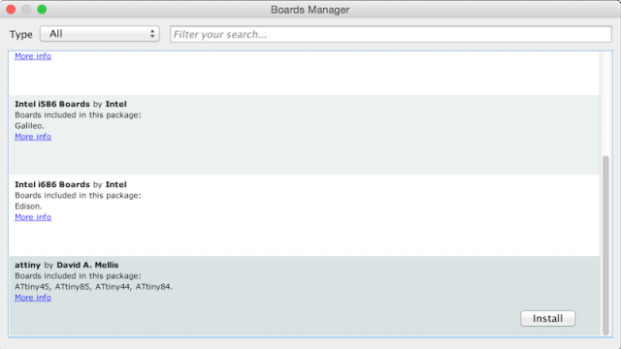Click the up-down arrows on Type selector

(152, 34)
